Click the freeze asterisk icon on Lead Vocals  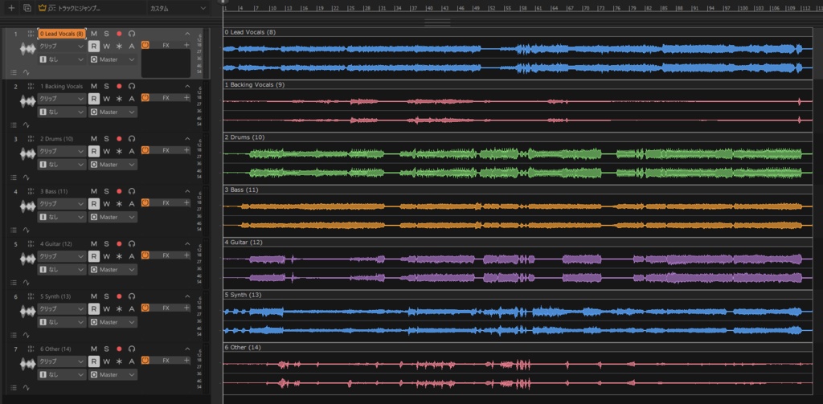coord(119,46)
